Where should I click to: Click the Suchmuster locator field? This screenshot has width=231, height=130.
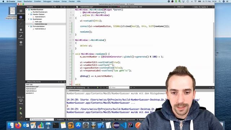(42, 120)
